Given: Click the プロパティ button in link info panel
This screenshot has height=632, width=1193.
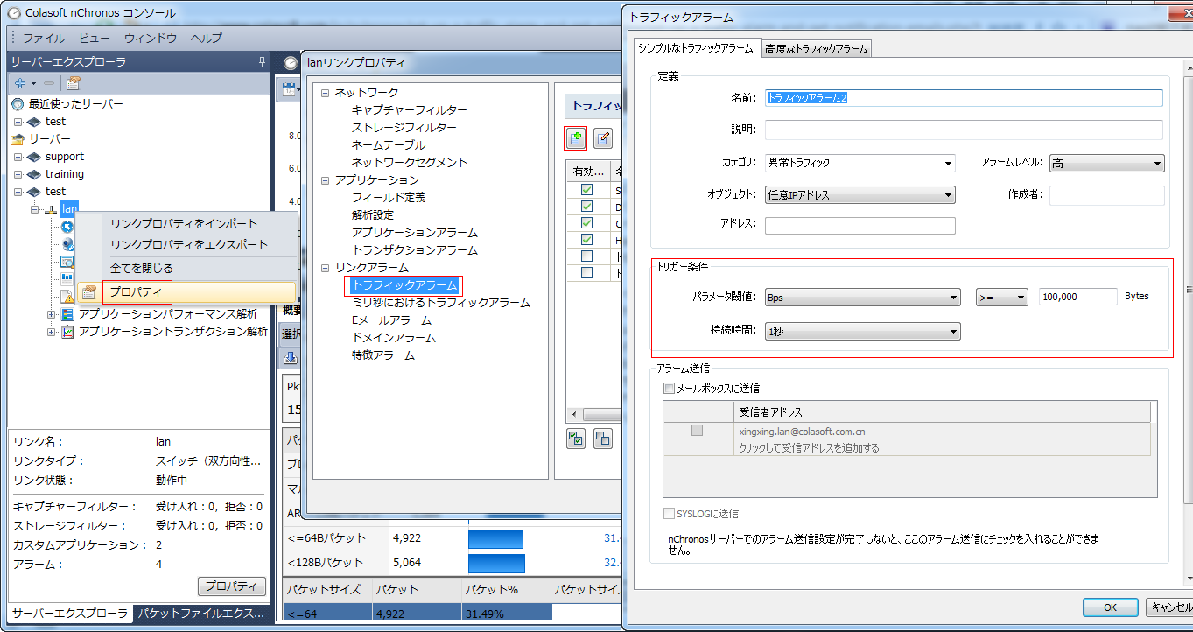Looking at the screenshot, I should pos(231,586).
